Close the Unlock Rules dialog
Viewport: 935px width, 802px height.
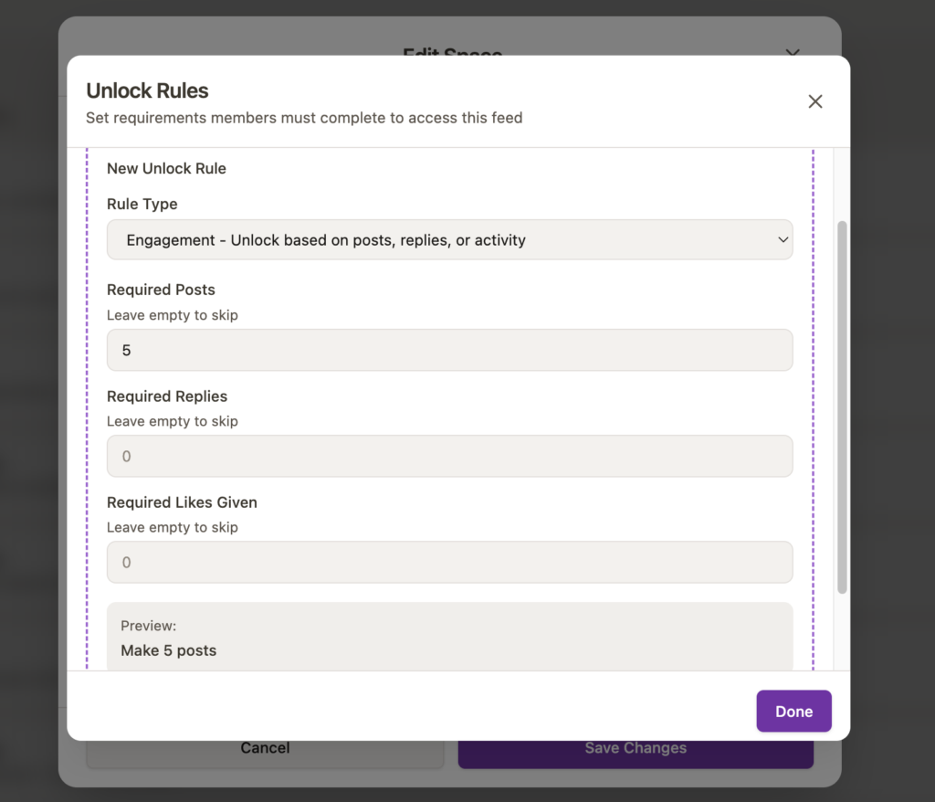click(815, 101)
